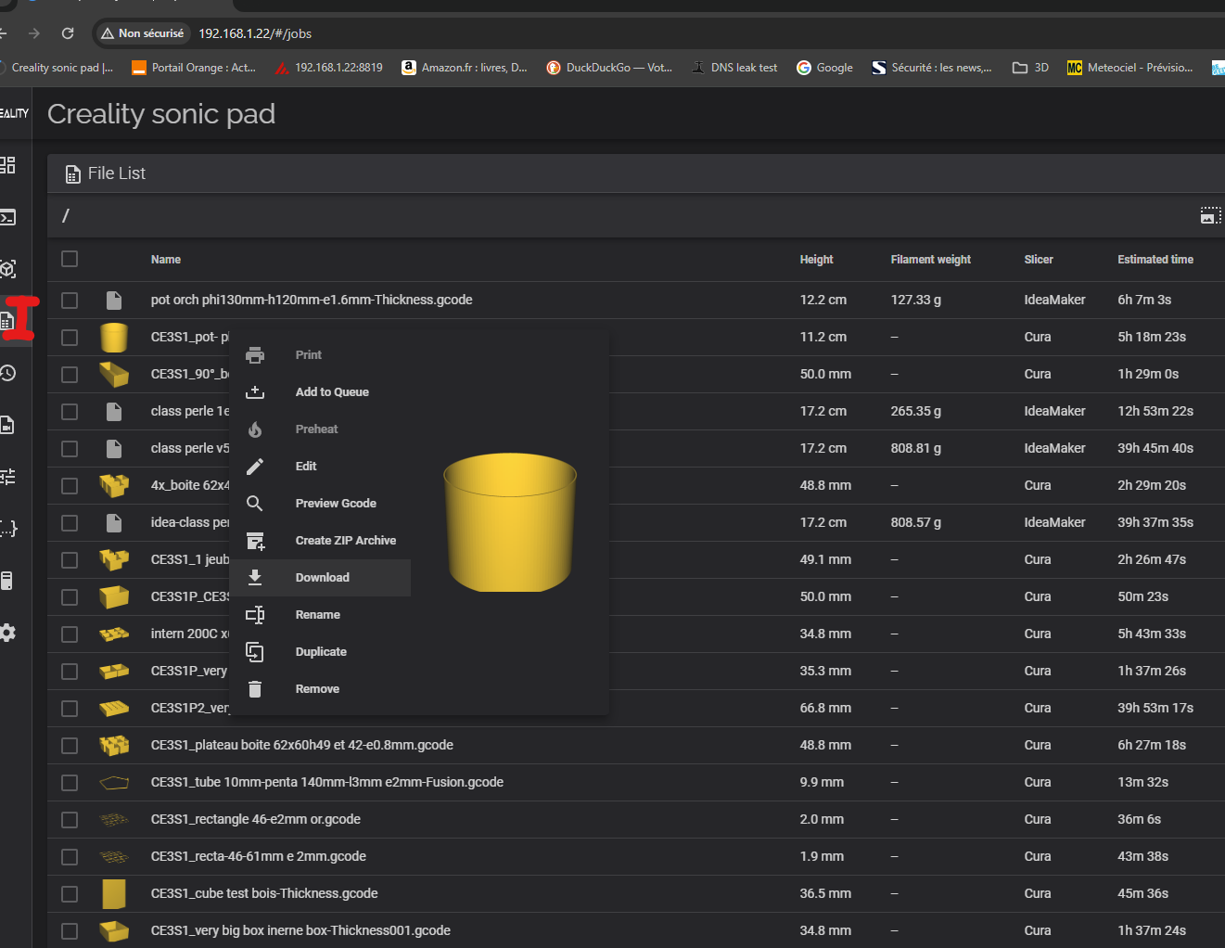Click the CE3S1_cube test bois thumbnail
Viewport: 1225px width, 948px height.
coord(114,893)
